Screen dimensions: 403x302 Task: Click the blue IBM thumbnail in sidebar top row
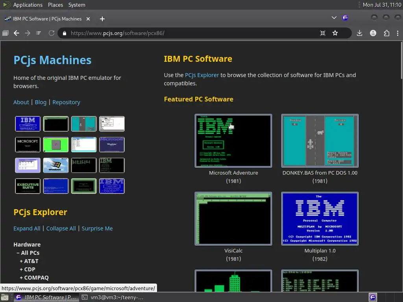coord(28,123)
